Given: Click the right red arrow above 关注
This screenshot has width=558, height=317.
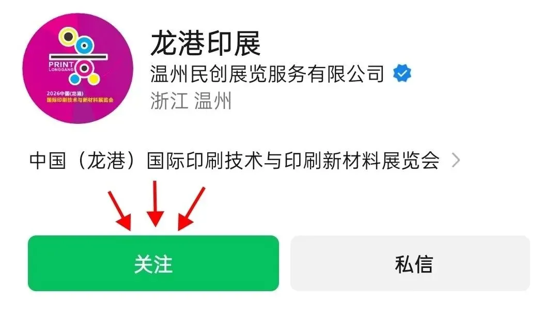Looking at the screenshot, I should [x=191, y=209].
